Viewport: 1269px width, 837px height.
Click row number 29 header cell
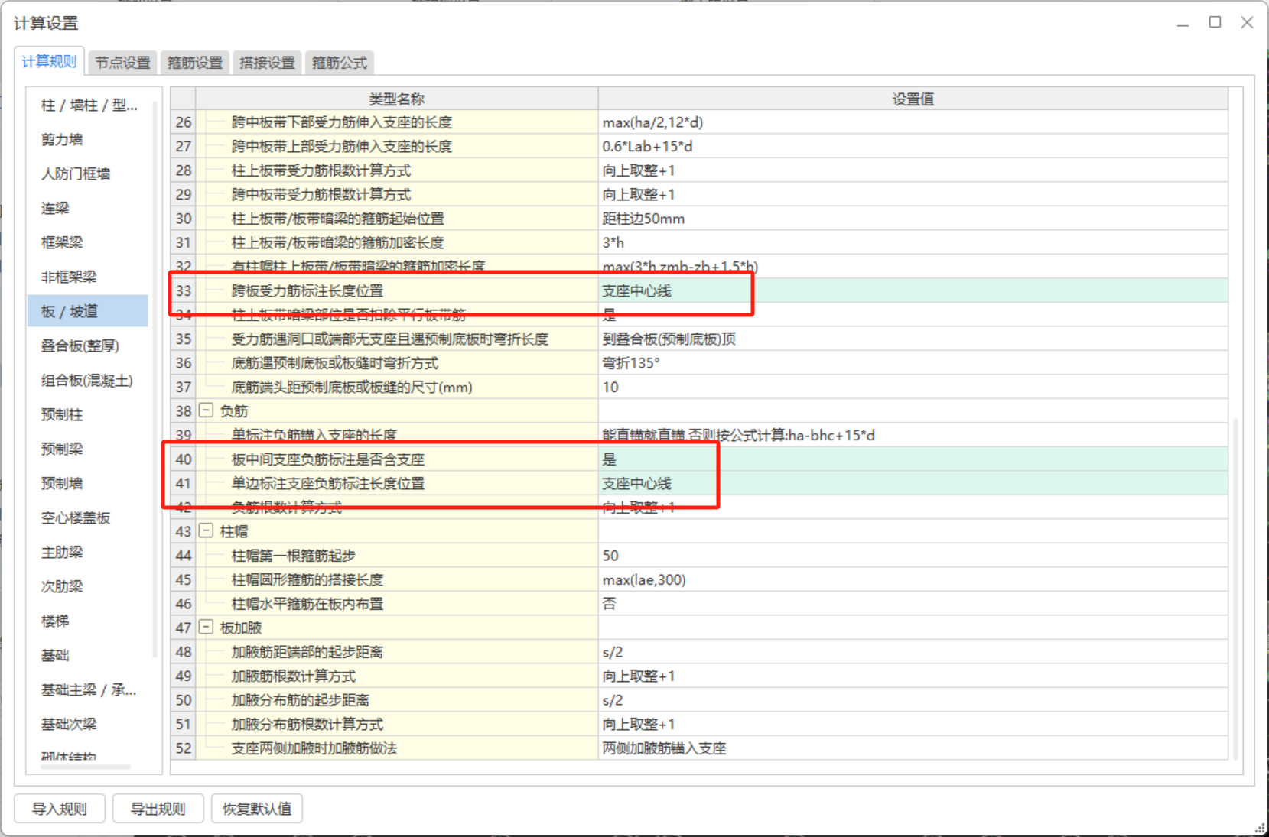pyautogui.click(x=184, y=194)
